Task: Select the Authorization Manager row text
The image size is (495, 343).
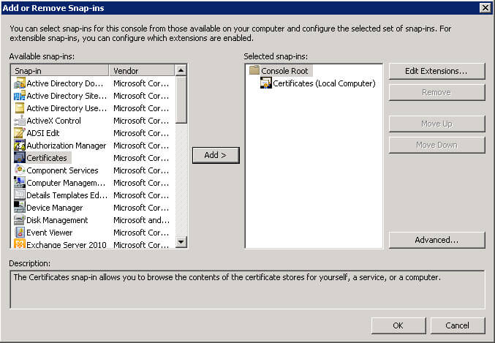Action: tap(67, 146)
